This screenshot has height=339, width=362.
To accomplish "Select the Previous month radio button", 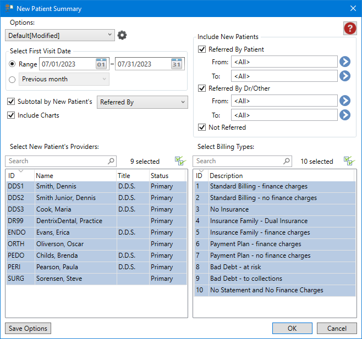I will pyautogui.click(x=12, y=80).
